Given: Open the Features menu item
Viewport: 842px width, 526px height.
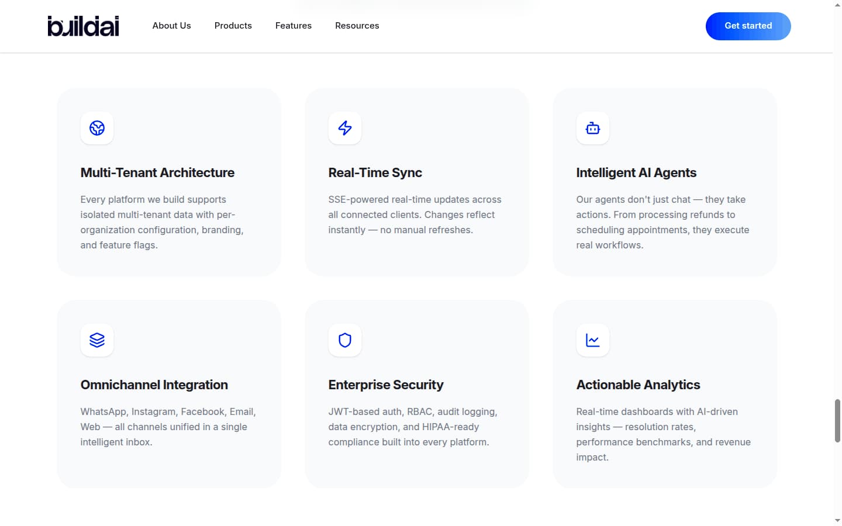Looking at the screenshot, I should (x=294, y=26).
